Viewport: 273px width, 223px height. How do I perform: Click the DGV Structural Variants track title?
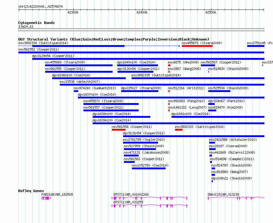114,39
